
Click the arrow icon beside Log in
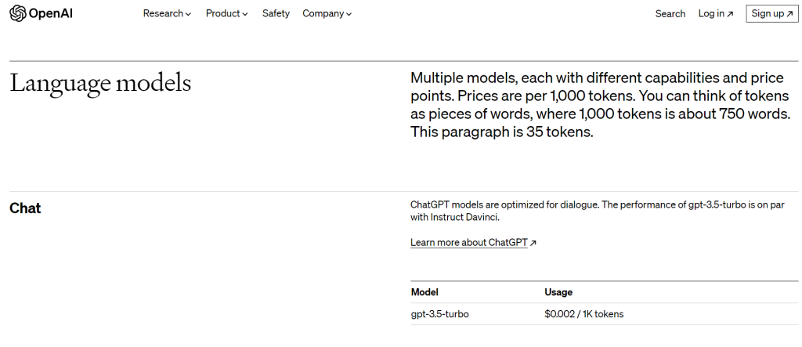pyautogui.click(x=731, y=14)
